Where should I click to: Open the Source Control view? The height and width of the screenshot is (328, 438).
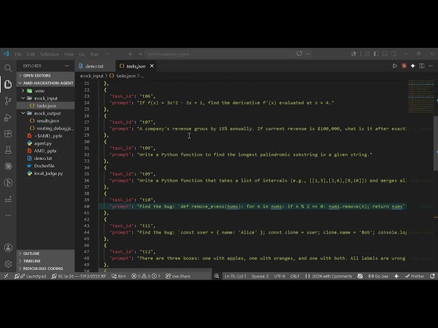pyautogui.click(x=8, y=100)
